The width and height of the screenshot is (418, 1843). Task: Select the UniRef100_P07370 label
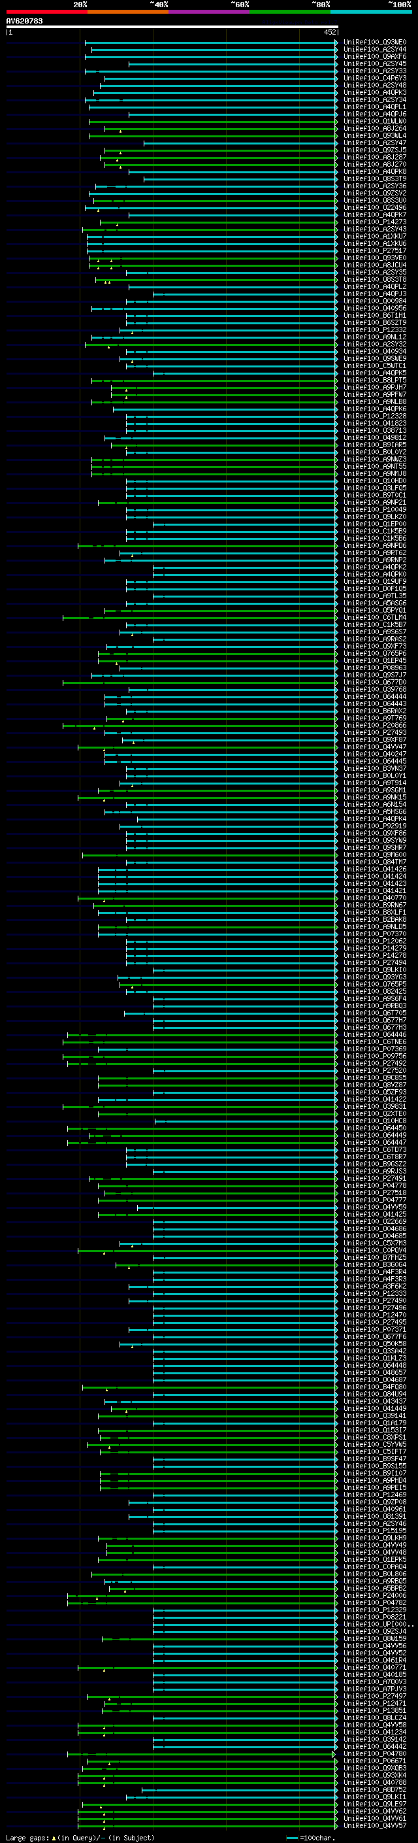tap(375, 934)
